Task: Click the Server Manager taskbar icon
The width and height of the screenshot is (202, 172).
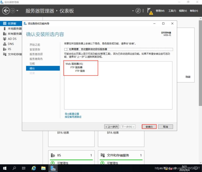Action: click(x=53, y=168)
